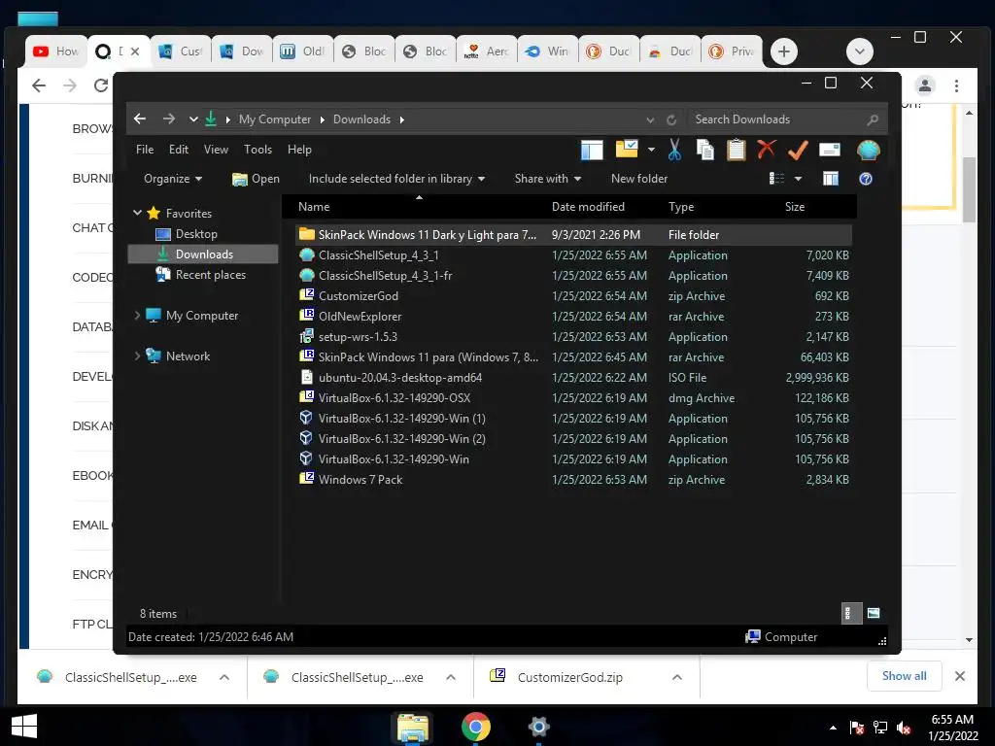
Task: Open the recent locations dropdown arrow
Action: click(193, 119)
